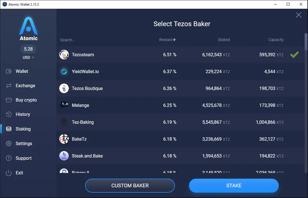Click the Tezosteam baker logo
Screen dimensions: 308x198
coord(64,55)
